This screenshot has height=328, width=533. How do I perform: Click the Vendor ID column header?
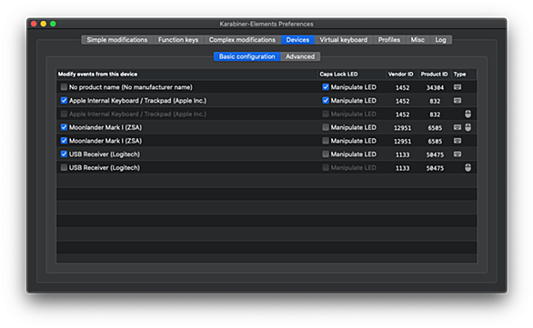pos(401,74)
